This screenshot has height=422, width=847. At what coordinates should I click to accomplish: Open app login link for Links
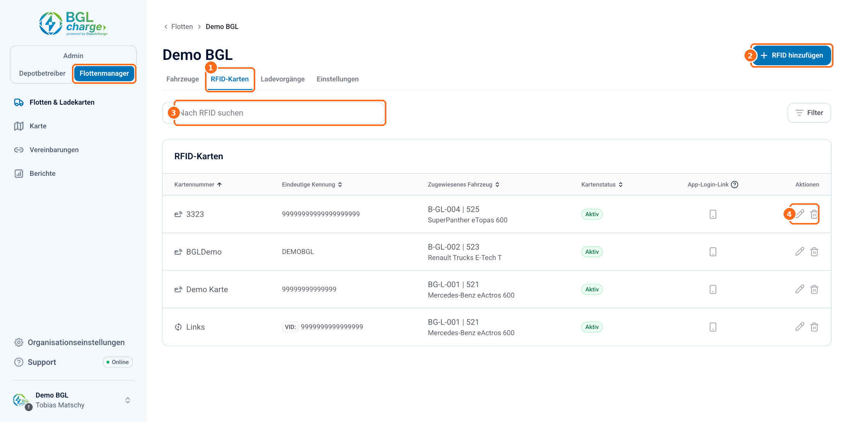pyautogui.click(x=713, y=327)
